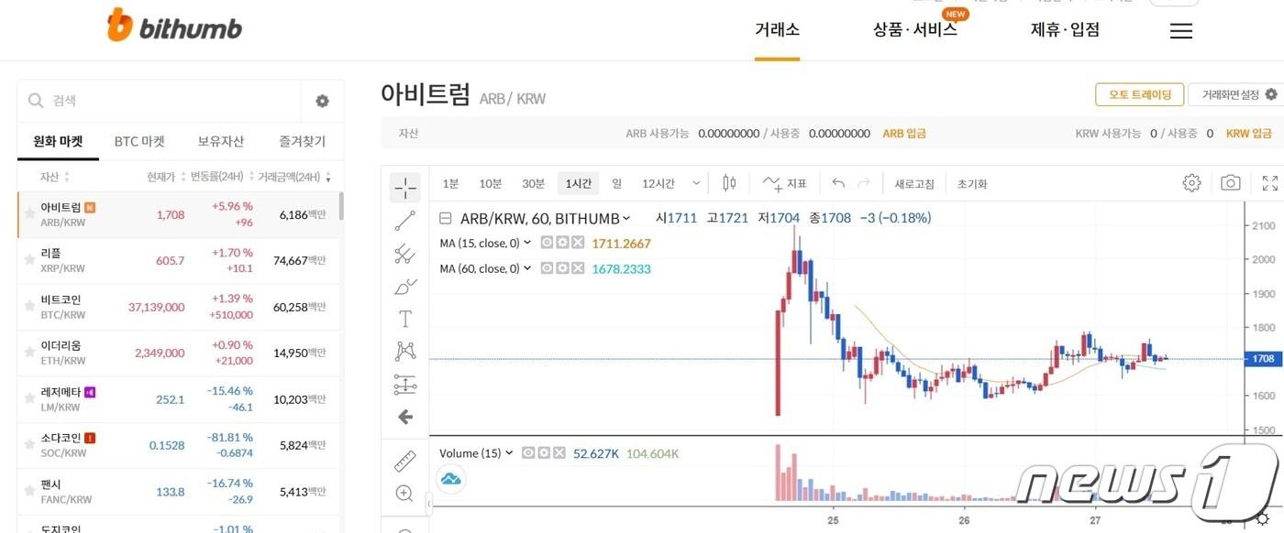Click the KRW 입금 button

pos(1249,132)
